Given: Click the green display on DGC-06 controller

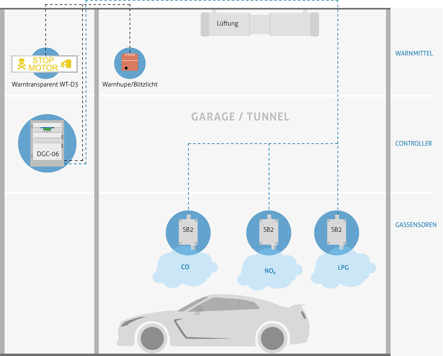Looking at the screenshot, I should pyautogui.click(x=47, y=130).
